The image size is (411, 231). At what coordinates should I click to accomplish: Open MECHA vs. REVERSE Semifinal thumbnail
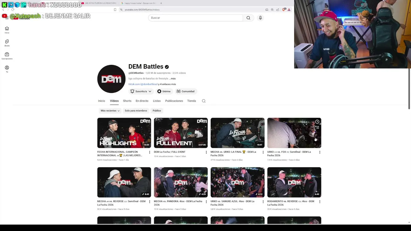point(124,182)
